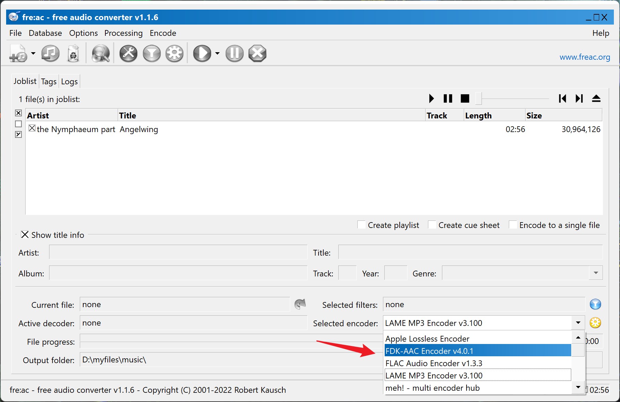Toggle Show title info checkbox
Image resolution: width=620 pixels, height=402 pixels.
(x=25, y=235)
